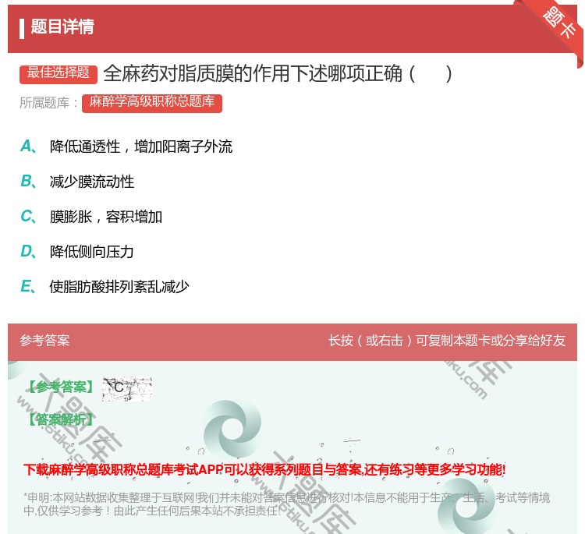Click the 【参考答案】 green label
Screen dimensions: 585x534
(61, 387)
